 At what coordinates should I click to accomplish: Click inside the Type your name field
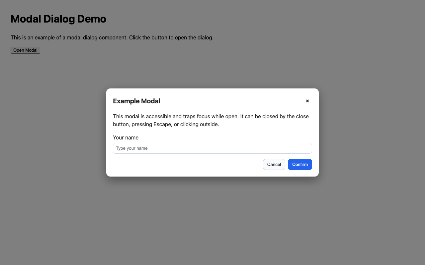(x=212, y=148)
